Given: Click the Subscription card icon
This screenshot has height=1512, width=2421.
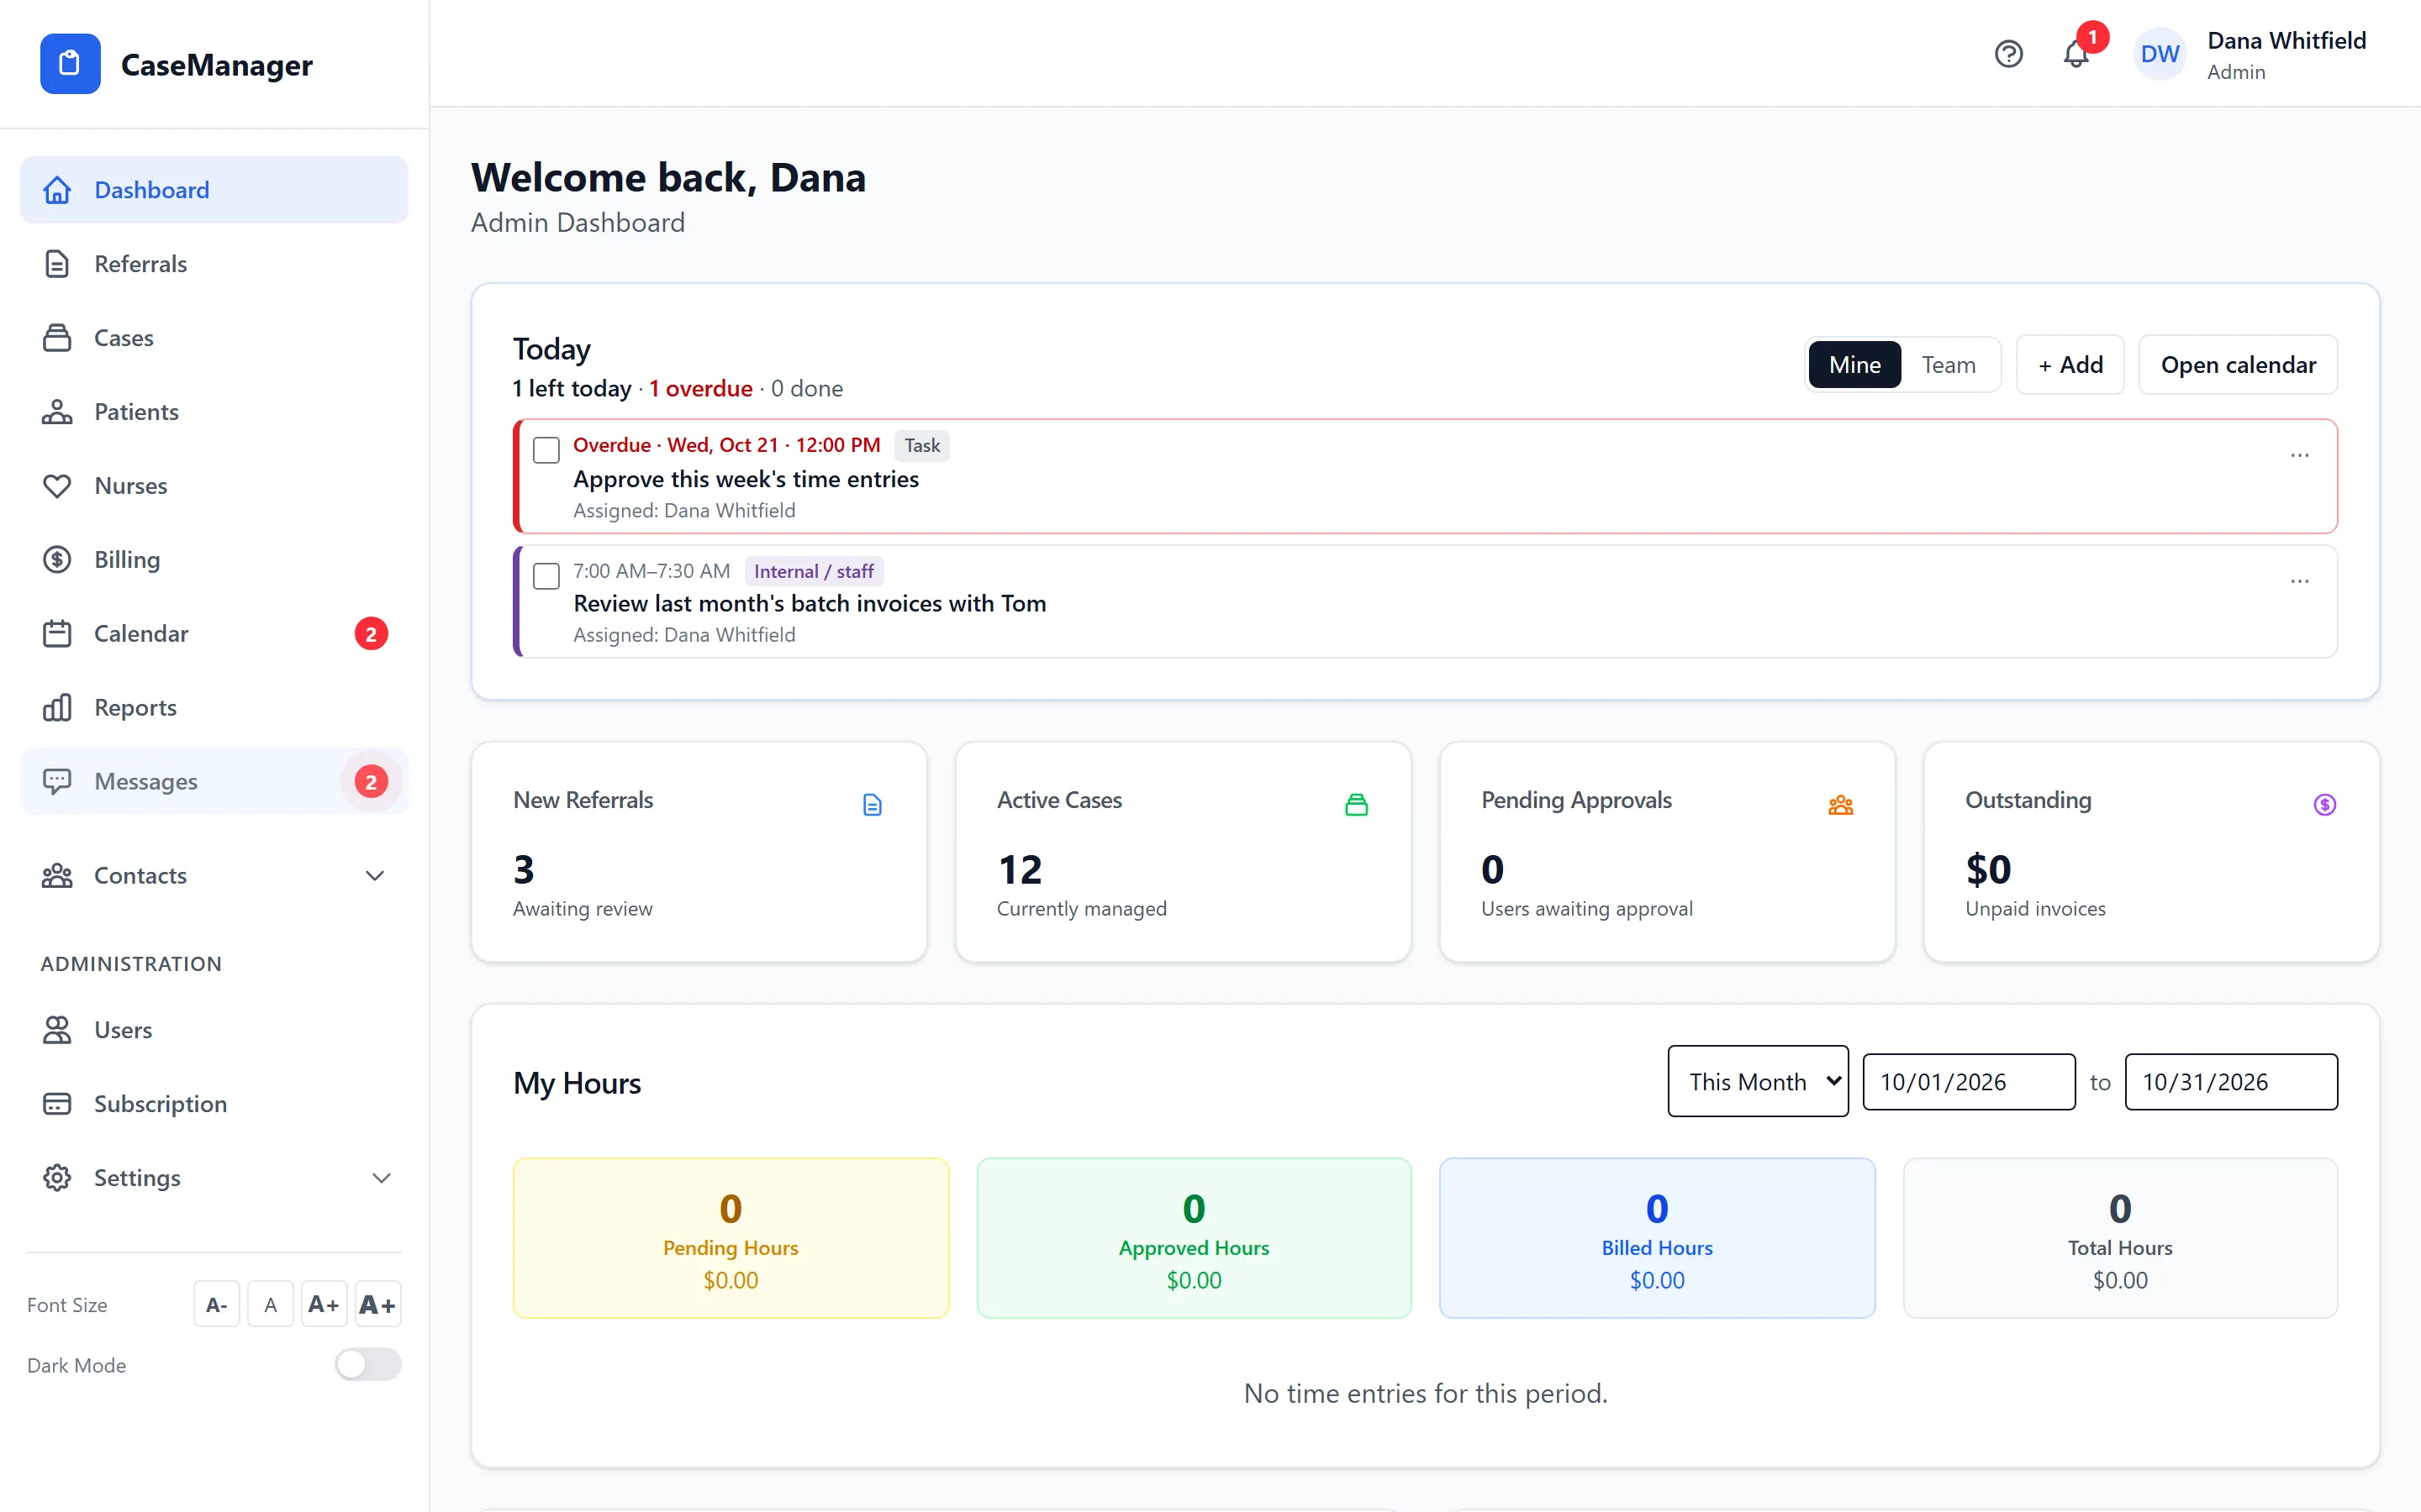Looking at the screenshot, I should click(57, 1104).
